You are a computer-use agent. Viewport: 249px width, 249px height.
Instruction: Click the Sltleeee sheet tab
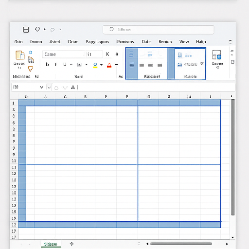coord(51,244)
